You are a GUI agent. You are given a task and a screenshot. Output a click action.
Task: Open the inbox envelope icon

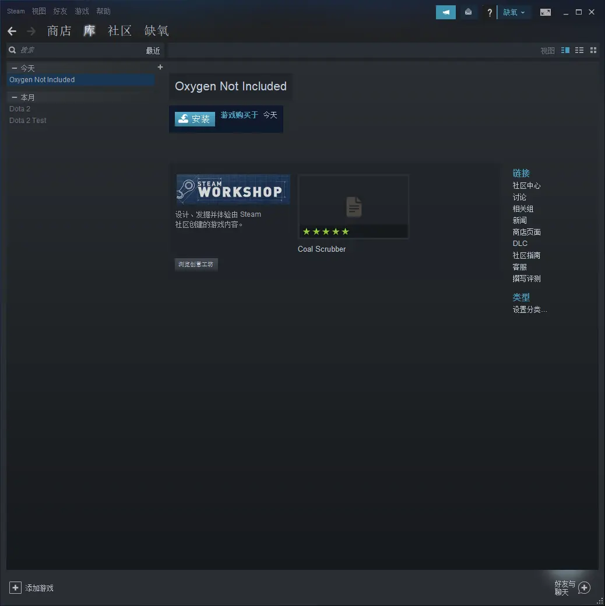pyautogui.click(x=468, y=12)
